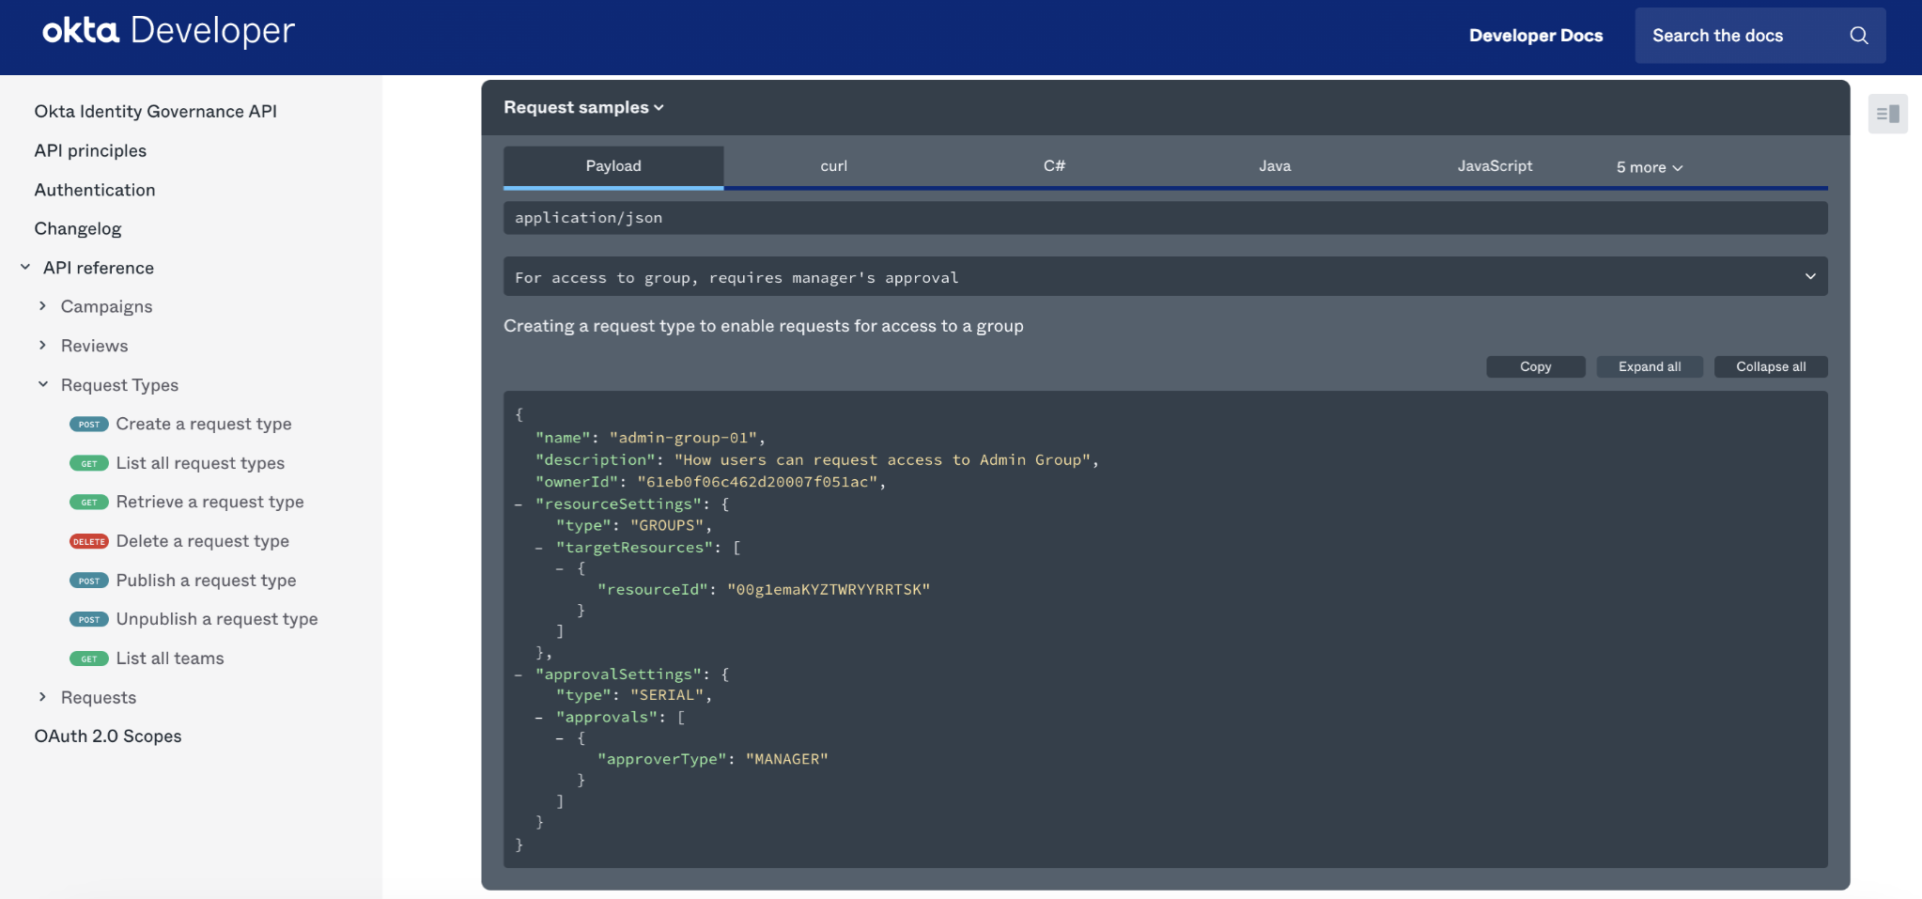Collapse the approvalSettings JSON node
The image size is (1922, 899).
click(519, 674)
